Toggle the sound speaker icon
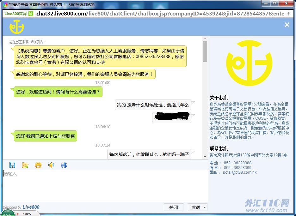The width and height of the screenshot is (296, 216). pos(51,165)
